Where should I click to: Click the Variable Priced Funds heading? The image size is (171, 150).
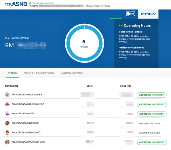[132, 48]
